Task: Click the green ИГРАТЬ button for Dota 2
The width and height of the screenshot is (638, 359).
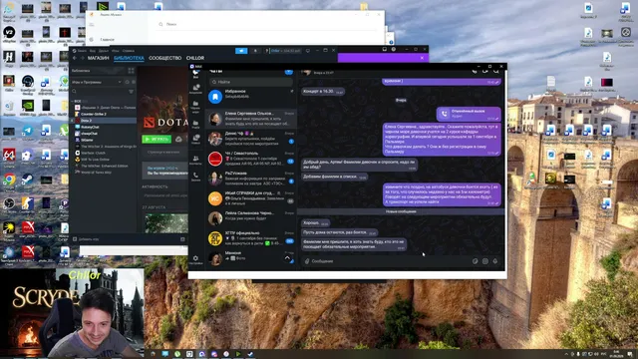Action: [157, 140]
